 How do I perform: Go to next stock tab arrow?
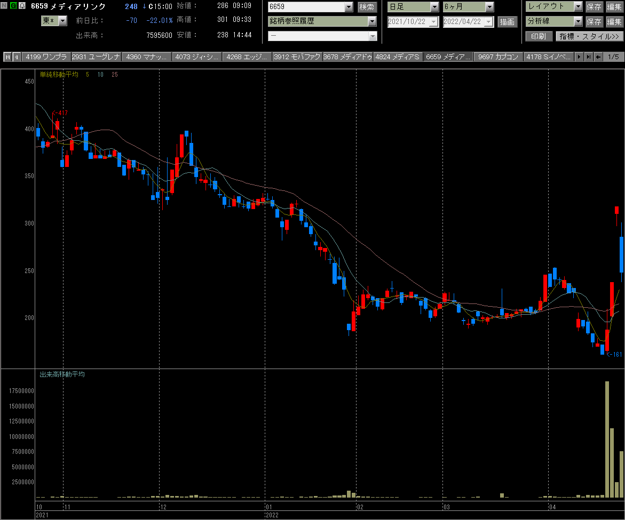[x=580, y=57]
